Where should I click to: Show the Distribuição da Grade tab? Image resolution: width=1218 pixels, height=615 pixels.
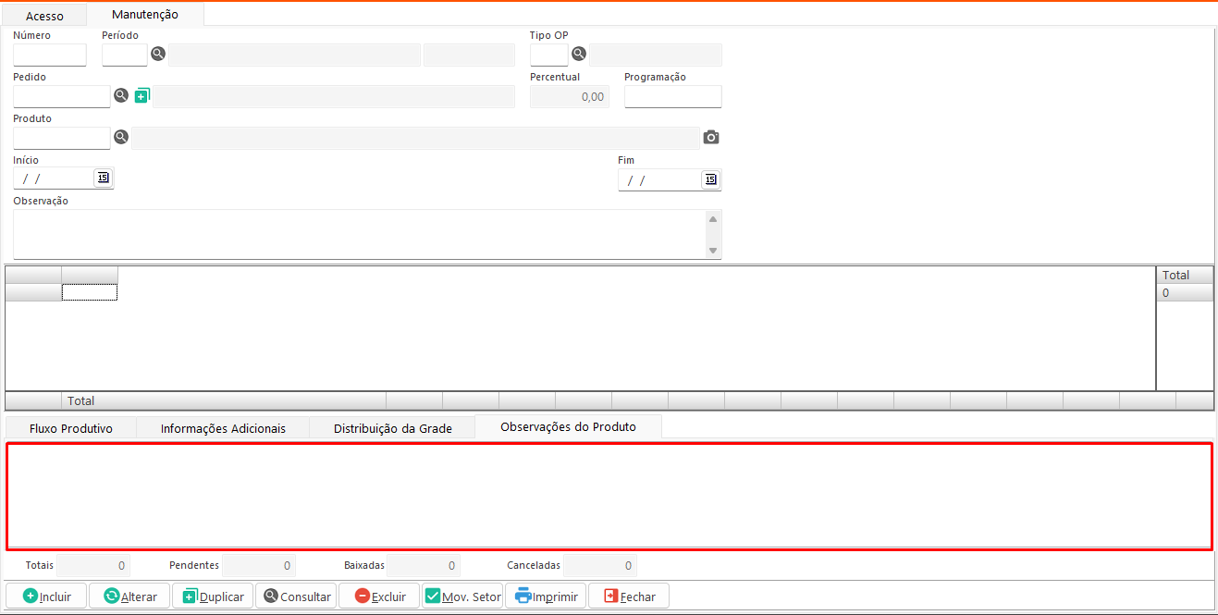(x=392, y=428)
